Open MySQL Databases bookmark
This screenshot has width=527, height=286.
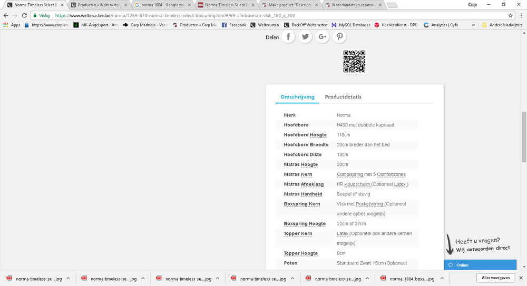point(351,25)
